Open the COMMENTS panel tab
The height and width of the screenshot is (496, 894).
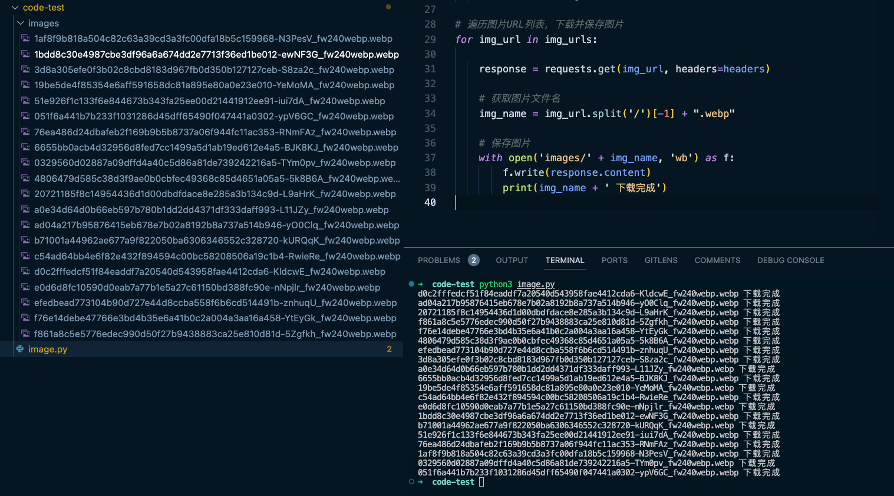click(717, 260)
